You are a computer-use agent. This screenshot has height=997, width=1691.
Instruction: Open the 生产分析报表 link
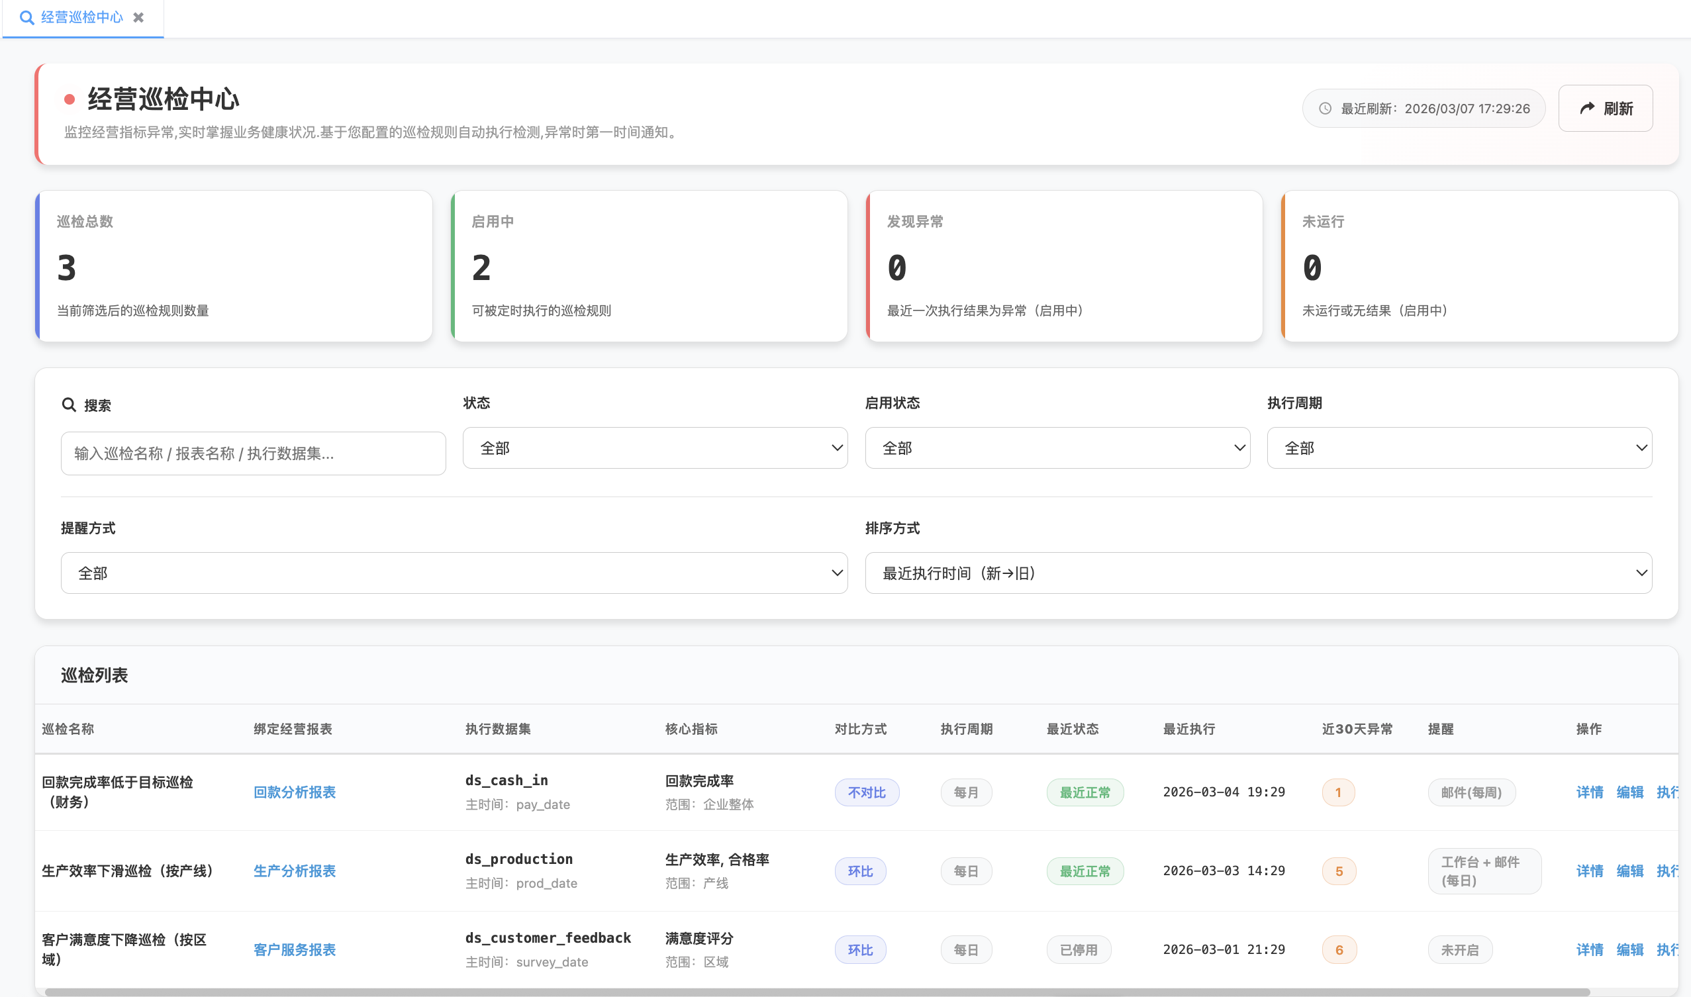(294, 871)
